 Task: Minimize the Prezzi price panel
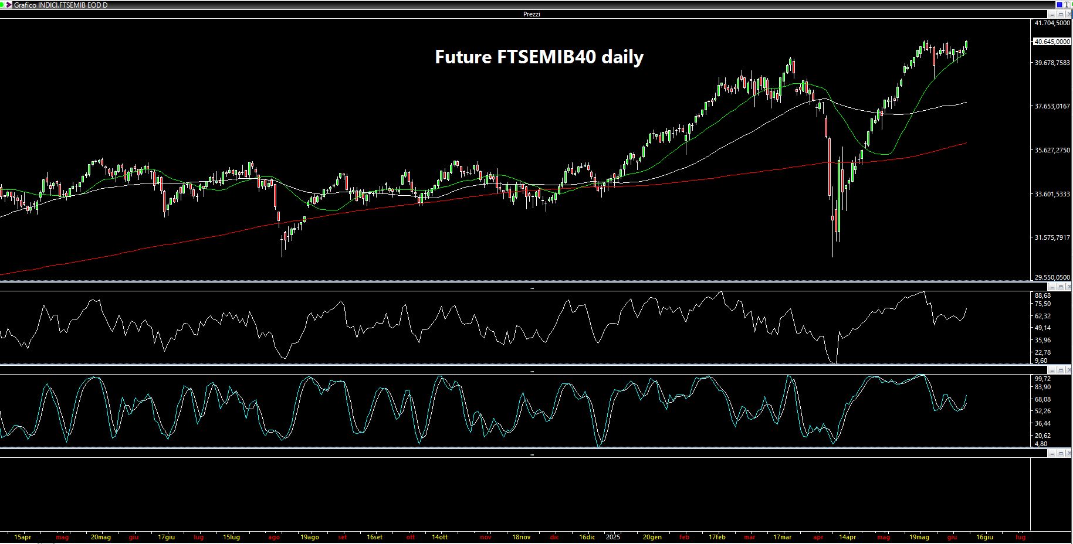pos(1052,14)
